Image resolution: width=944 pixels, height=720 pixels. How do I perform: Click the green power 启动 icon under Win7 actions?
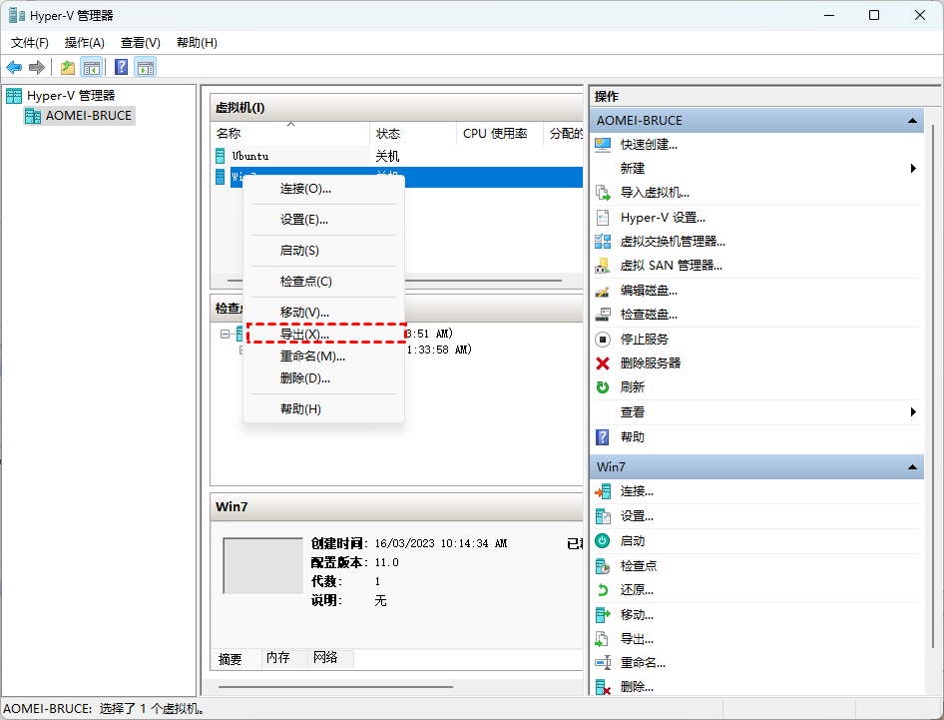603,540
